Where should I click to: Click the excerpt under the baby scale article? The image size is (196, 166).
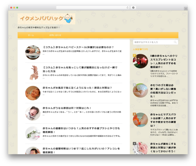coord(82,52)
